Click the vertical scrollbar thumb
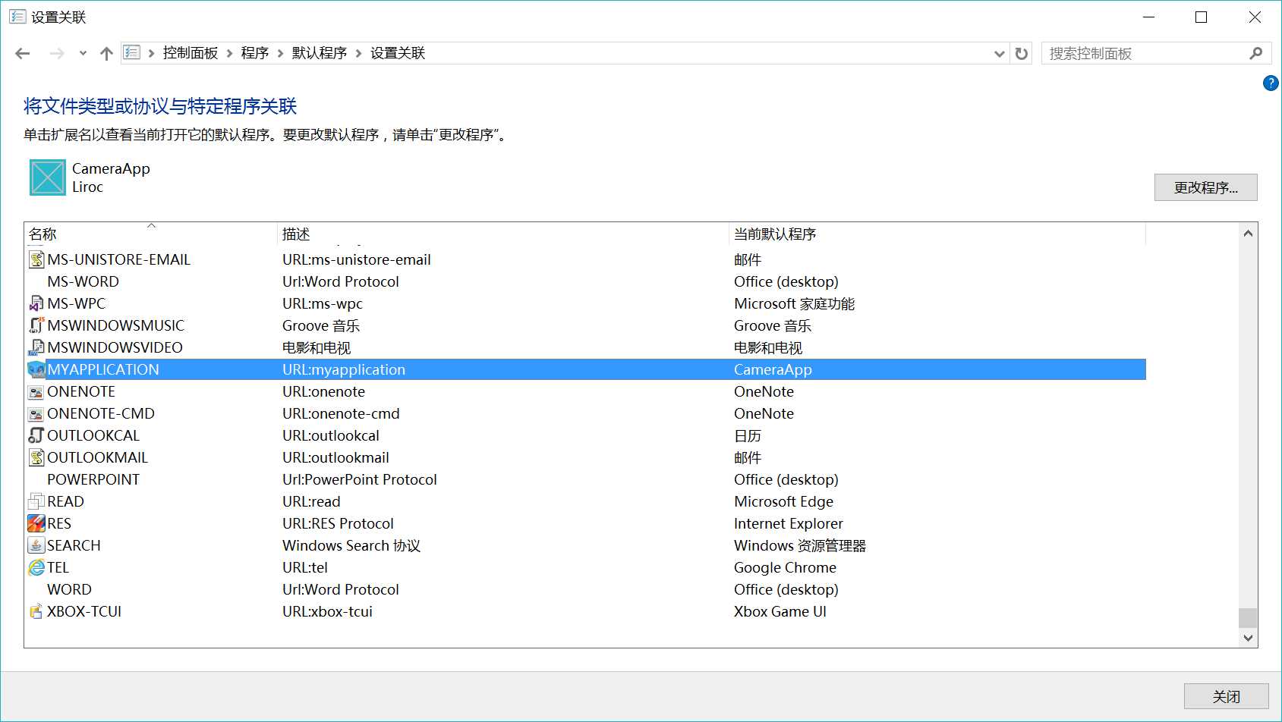1282x722 pixels. point(1248,617)
